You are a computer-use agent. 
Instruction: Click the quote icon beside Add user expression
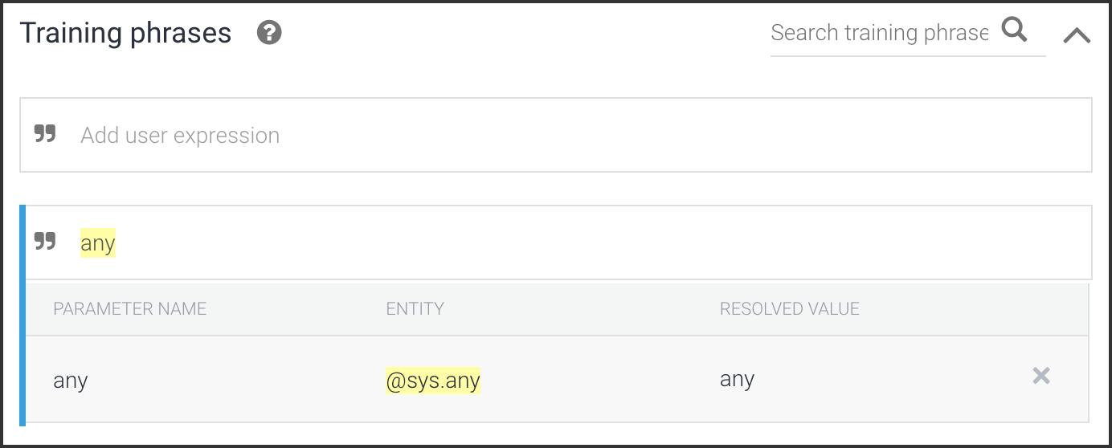tap(45, 134)
